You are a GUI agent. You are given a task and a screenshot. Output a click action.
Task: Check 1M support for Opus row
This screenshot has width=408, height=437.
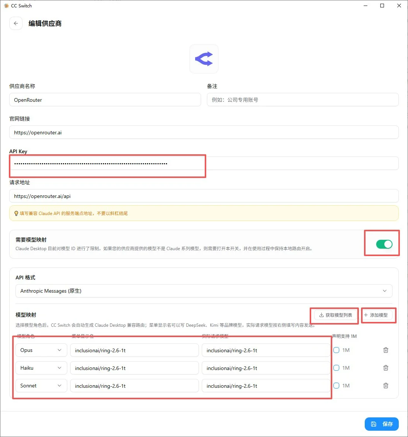pyautogui.click(x=336, y=350)
